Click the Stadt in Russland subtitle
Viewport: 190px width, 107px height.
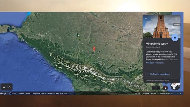pyautogui.click(x=153, y=47)
